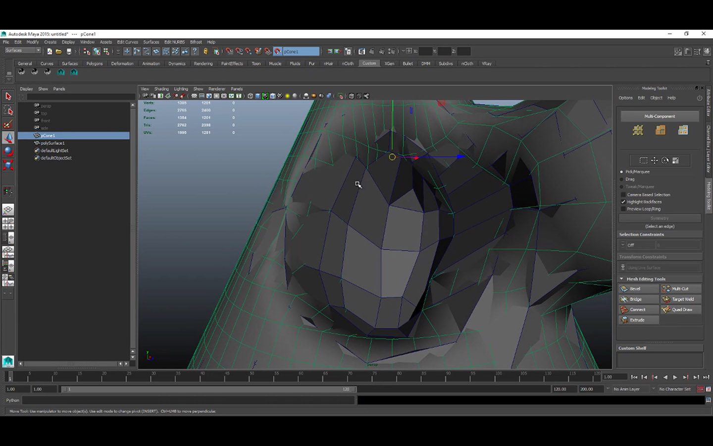Image resolution: width=713 pixels, height=446 pixels.
Task: Uncheck Highlight Backfaces checkbox
Action: pos(623,202)
